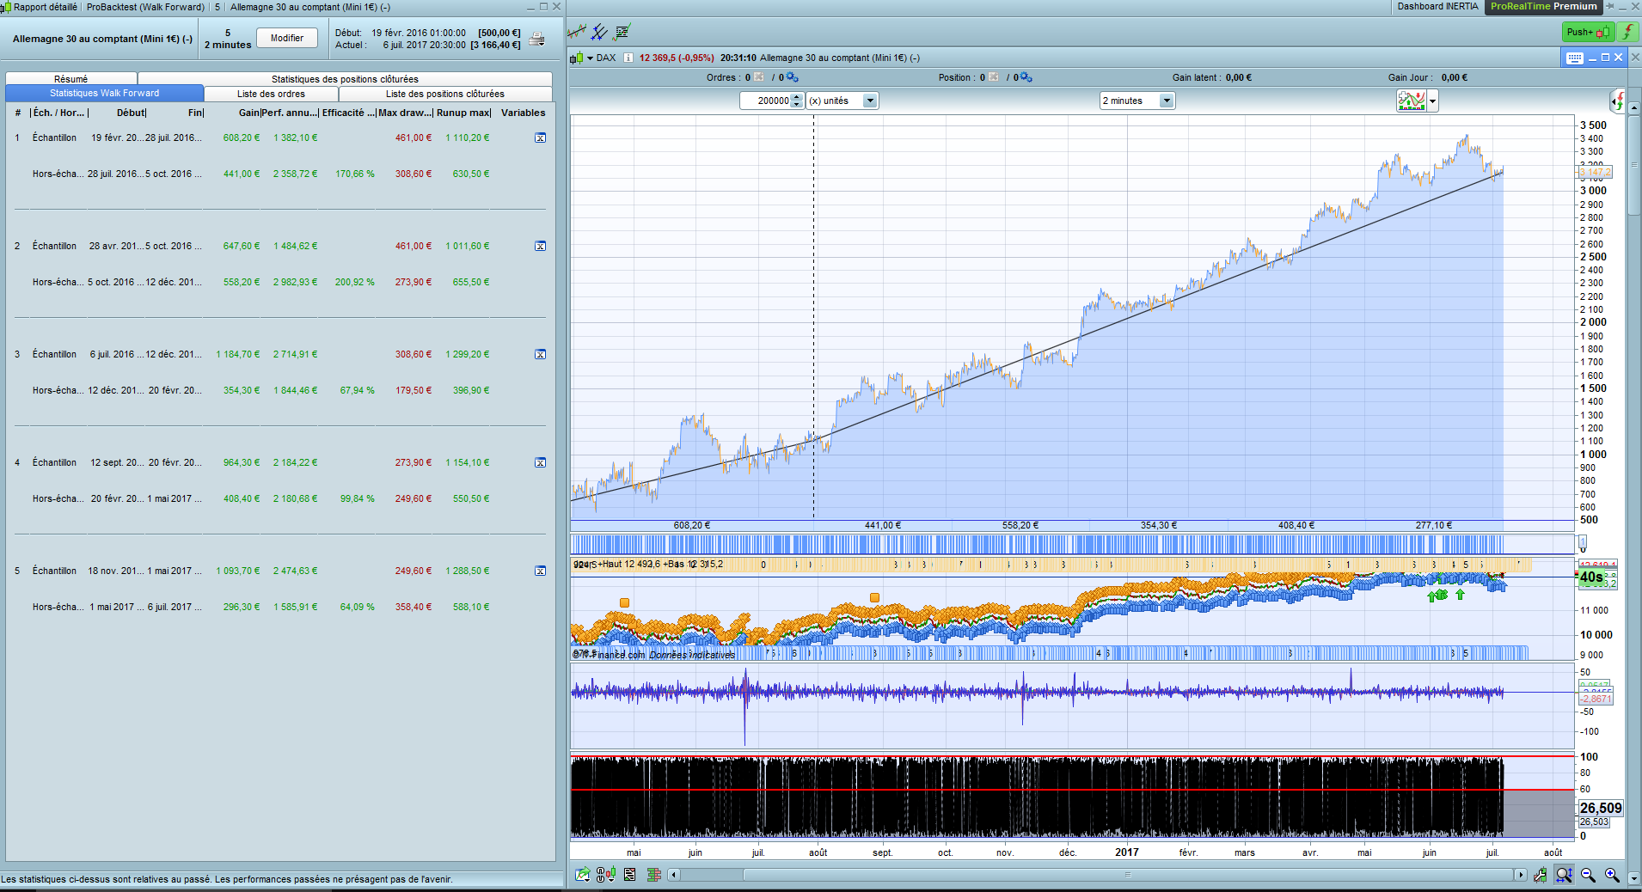
Task: Open the Résumé tab
Action: (70, 79)
